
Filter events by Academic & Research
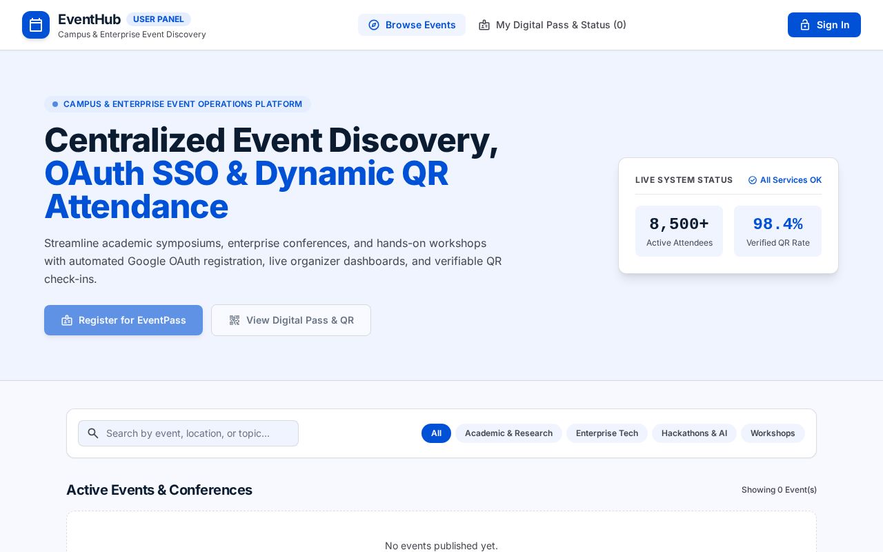click(x=508, y=433)
